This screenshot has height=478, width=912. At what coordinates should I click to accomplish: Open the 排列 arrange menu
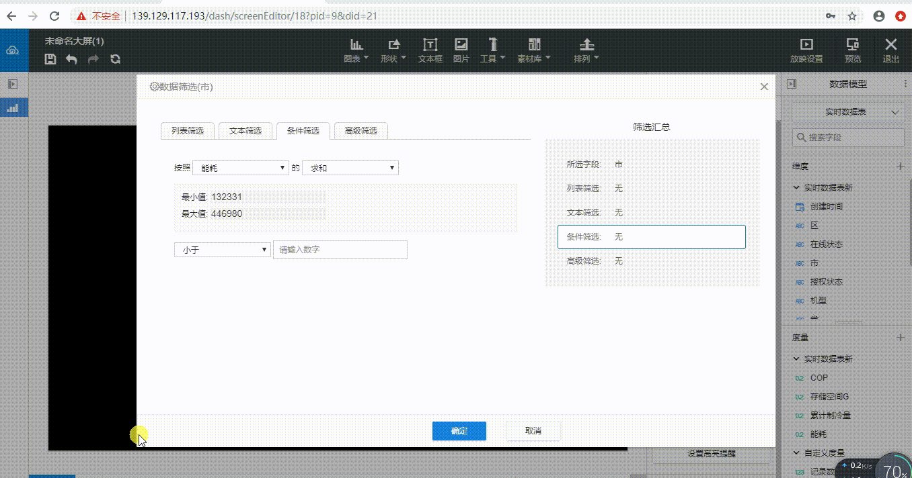(586, 50)
